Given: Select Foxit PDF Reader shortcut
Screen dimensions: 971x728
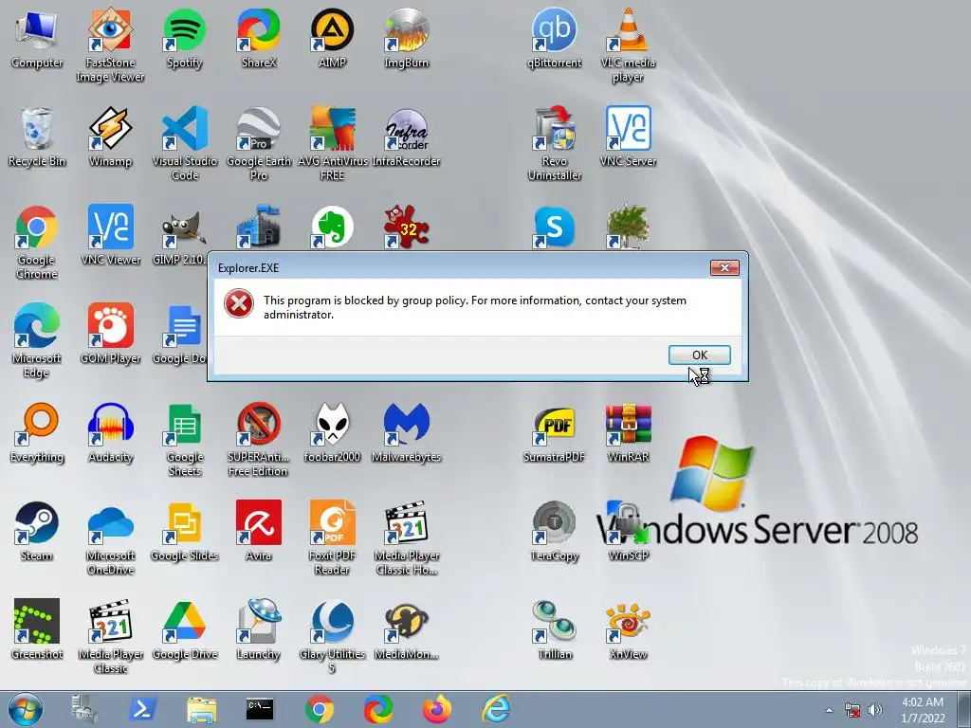Looking at the screenshot, I should (332, 537).
